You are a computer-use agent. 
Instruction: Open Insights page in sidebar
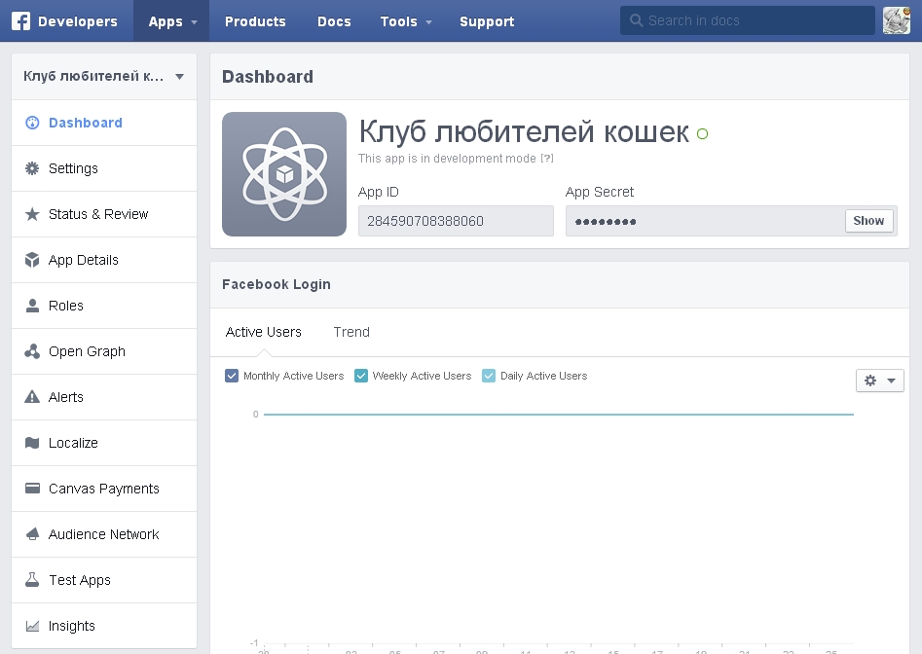coord(104,626)
